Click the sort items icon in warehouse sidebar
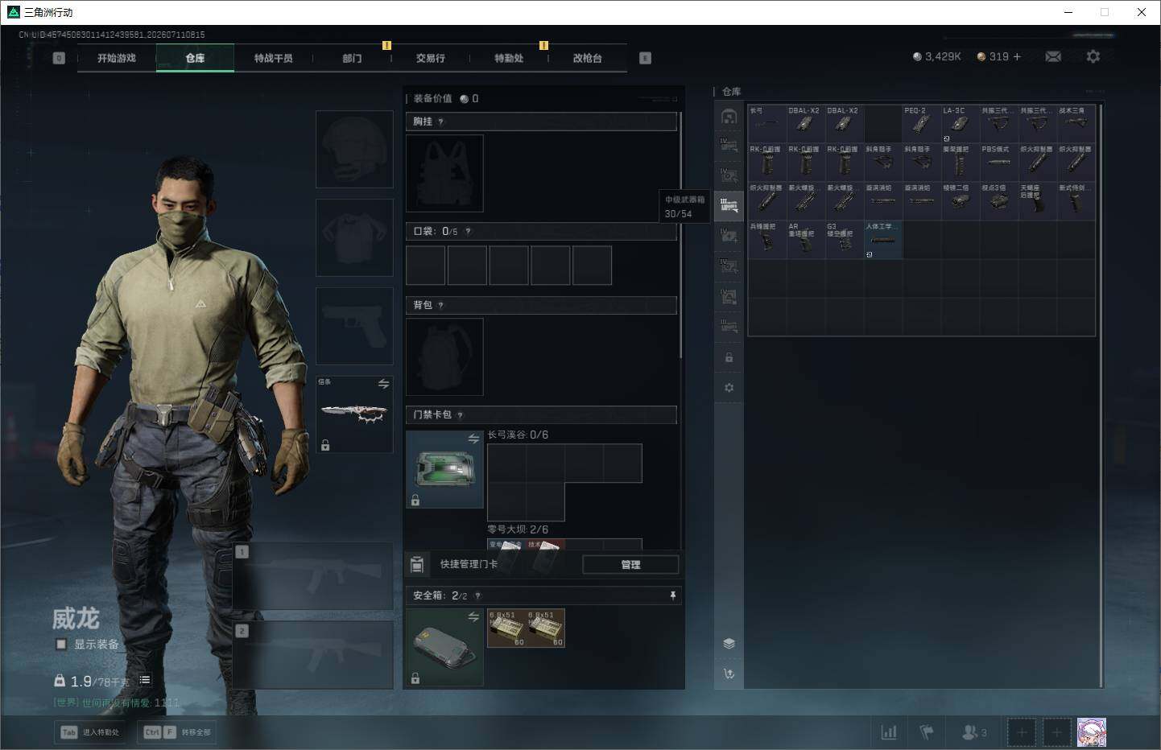1161x750 pixels. coord(729,674)
